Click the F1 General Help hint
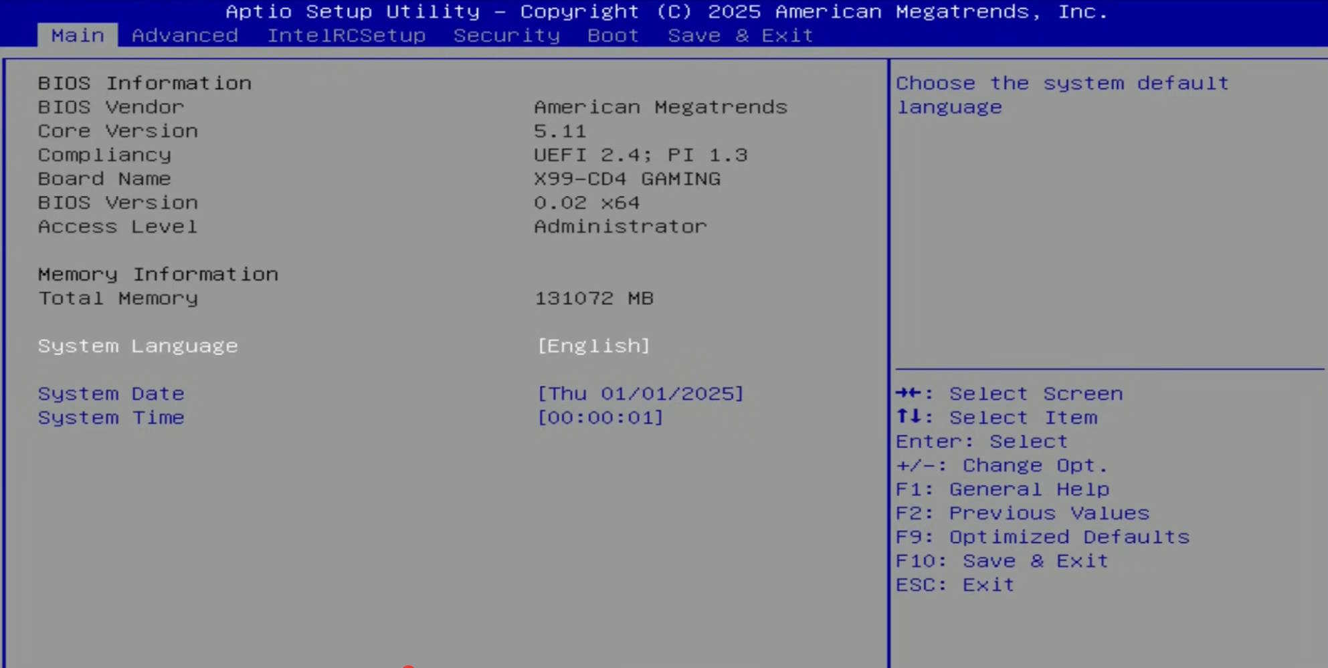This screenshot has width=1328, height=668. [1002, 489]
